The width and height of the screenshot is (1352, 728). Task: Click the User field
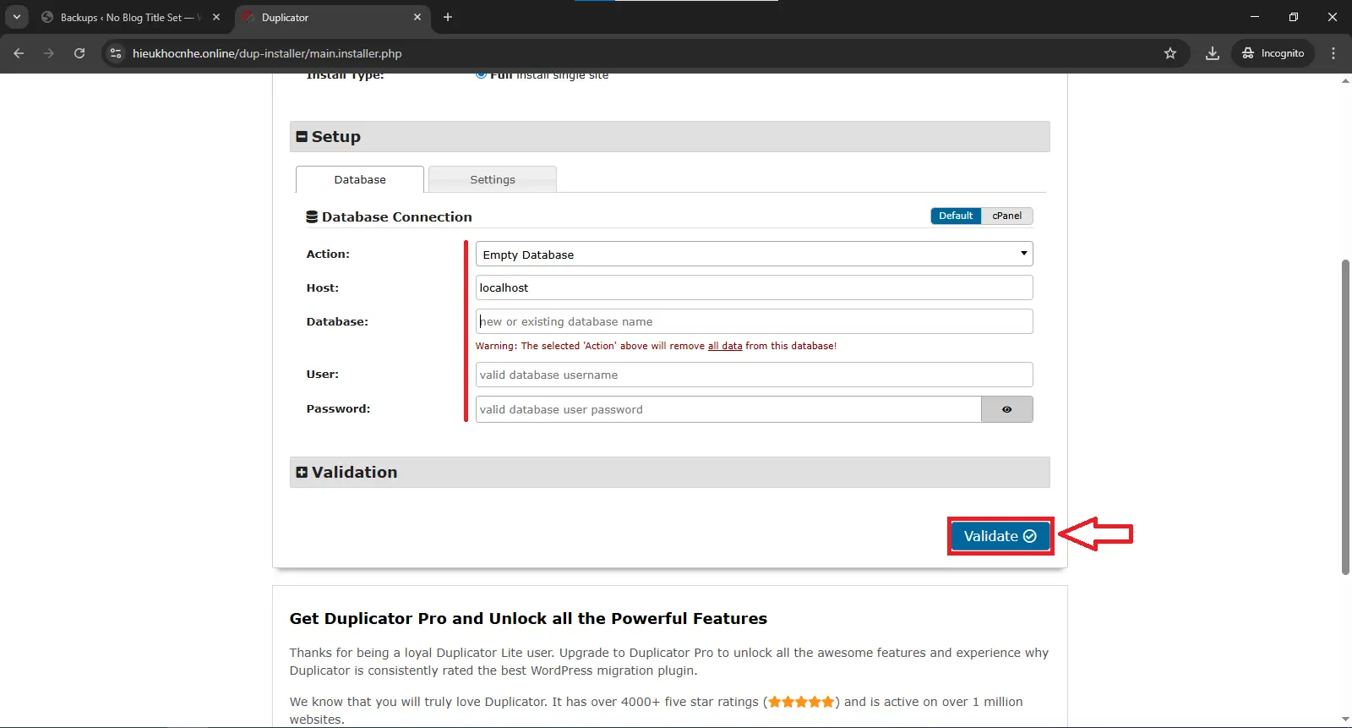pos(753,375)
